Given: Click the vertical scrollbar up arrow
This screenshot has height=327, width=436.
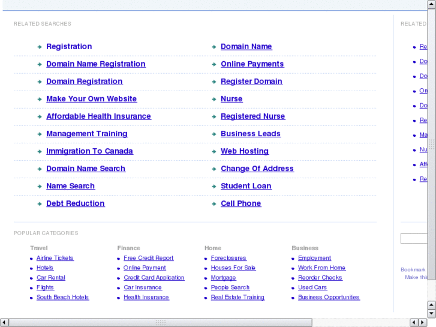Looking at the screenshot, I should pos(432,4).
